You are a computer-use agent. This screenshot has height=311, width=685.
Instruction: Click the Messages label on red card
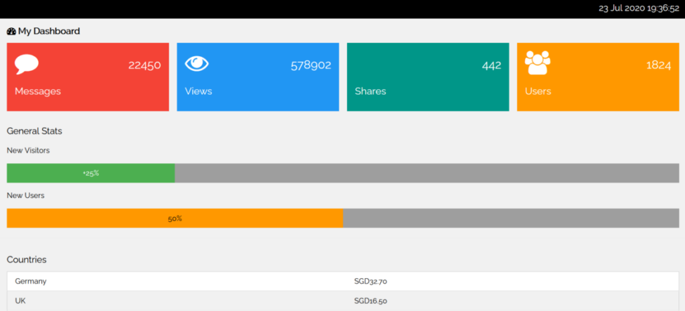[38, 92]
